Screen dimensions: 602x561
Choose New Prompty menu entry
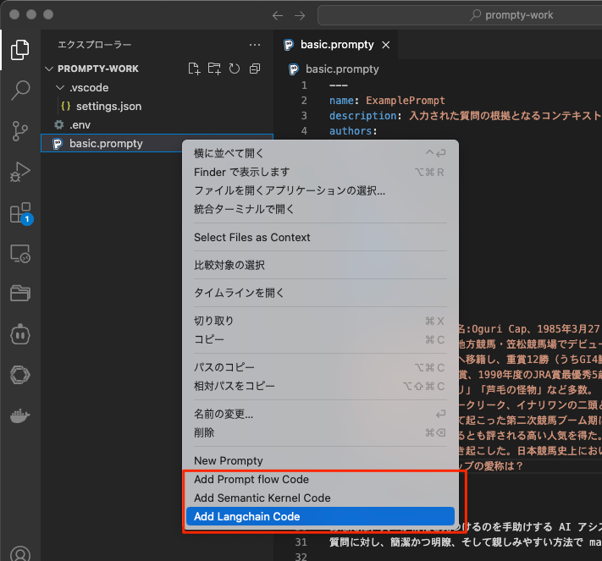(x=320, y=461)
